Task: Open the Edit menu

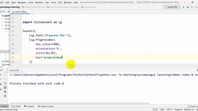Action: [7, 2]
